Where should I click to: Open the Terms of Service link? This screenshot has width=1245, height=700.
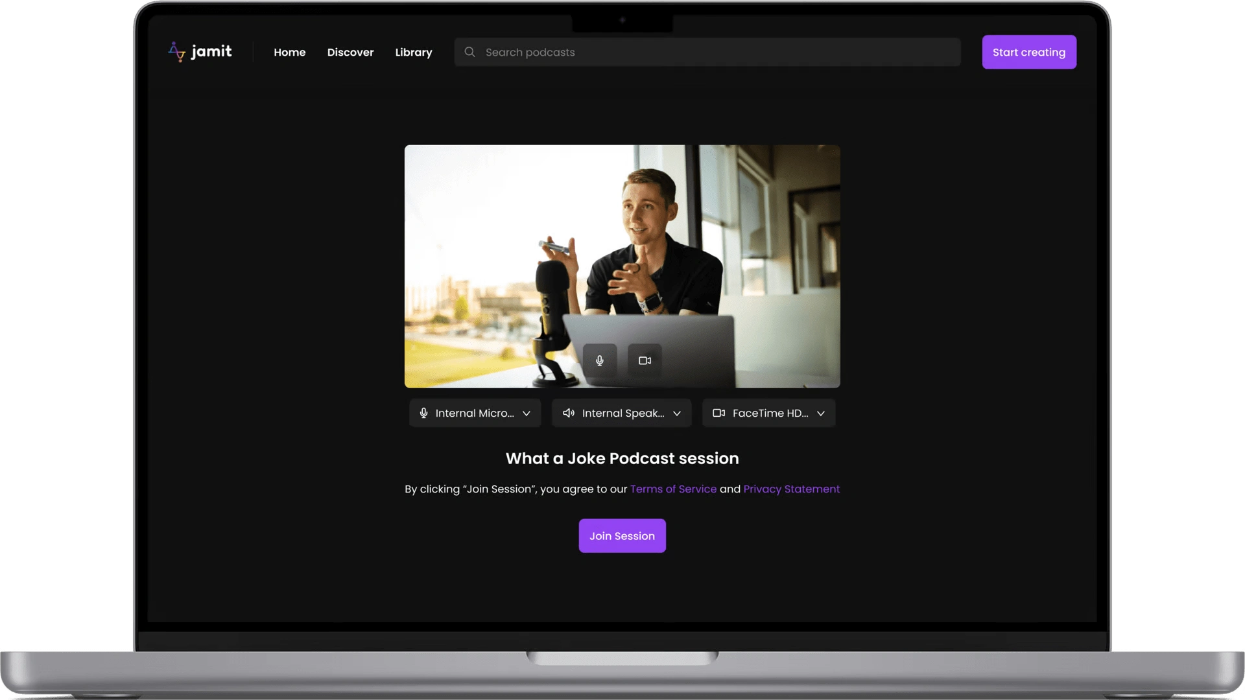673,489
